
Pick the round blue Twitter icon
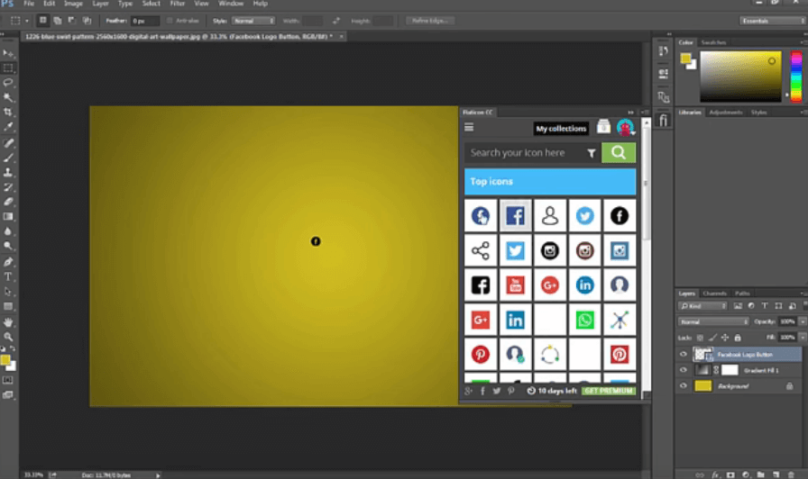585,215
